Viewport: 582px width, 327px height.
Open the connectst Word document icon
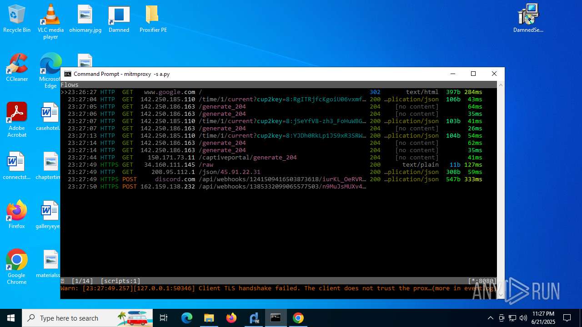tap(16, 166)
